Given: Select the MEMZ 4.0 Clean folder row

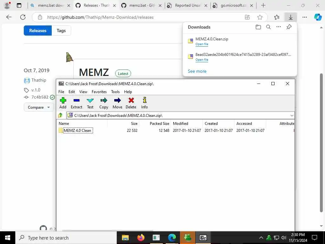Looking at the screenshot, I should 175,130.
